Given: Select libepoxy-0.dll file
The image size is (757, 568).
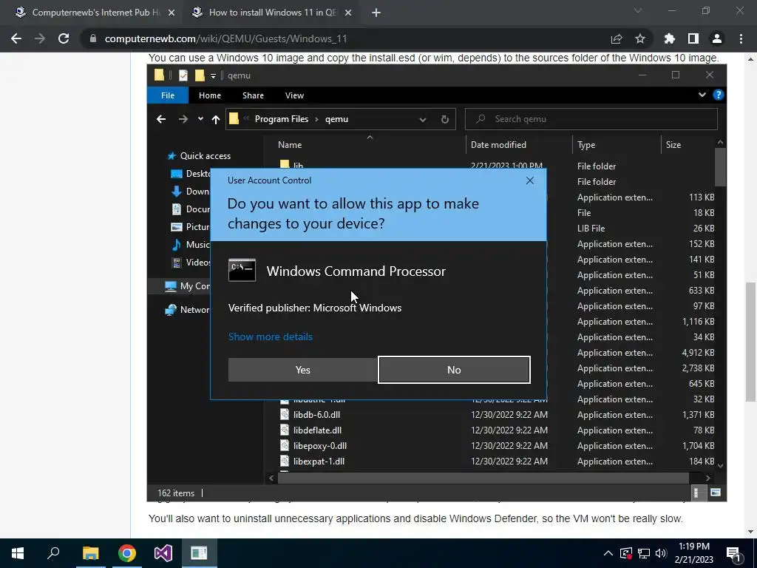Looking at the screenshot, I should [319, 445].
